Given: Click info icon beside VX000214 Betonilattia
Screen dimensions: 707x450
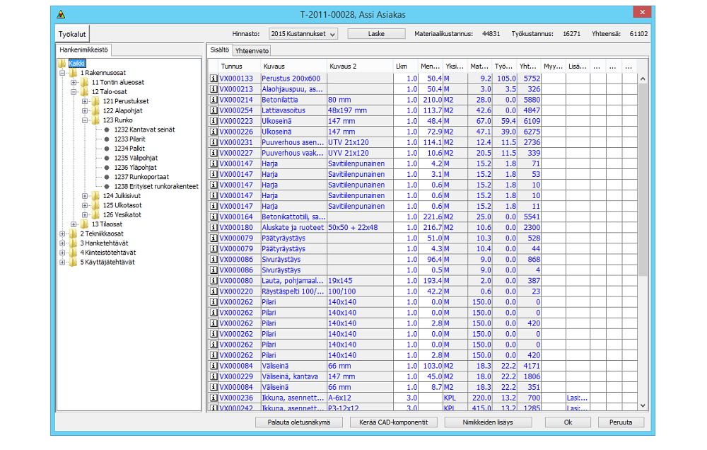Looking at the screenshot, I should coord(214,100).
